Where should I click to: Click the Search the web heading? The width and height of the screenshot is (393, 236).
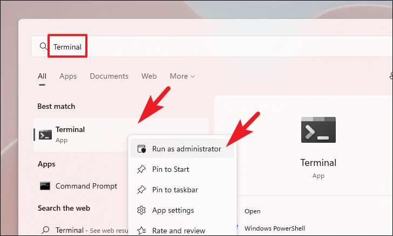64,208
